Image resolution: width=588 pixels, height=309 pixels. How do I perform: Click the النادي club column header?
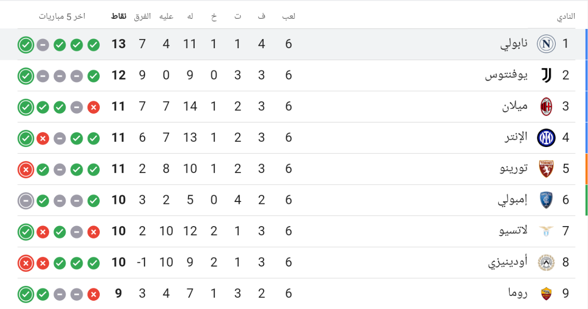[x=566, y=16]
